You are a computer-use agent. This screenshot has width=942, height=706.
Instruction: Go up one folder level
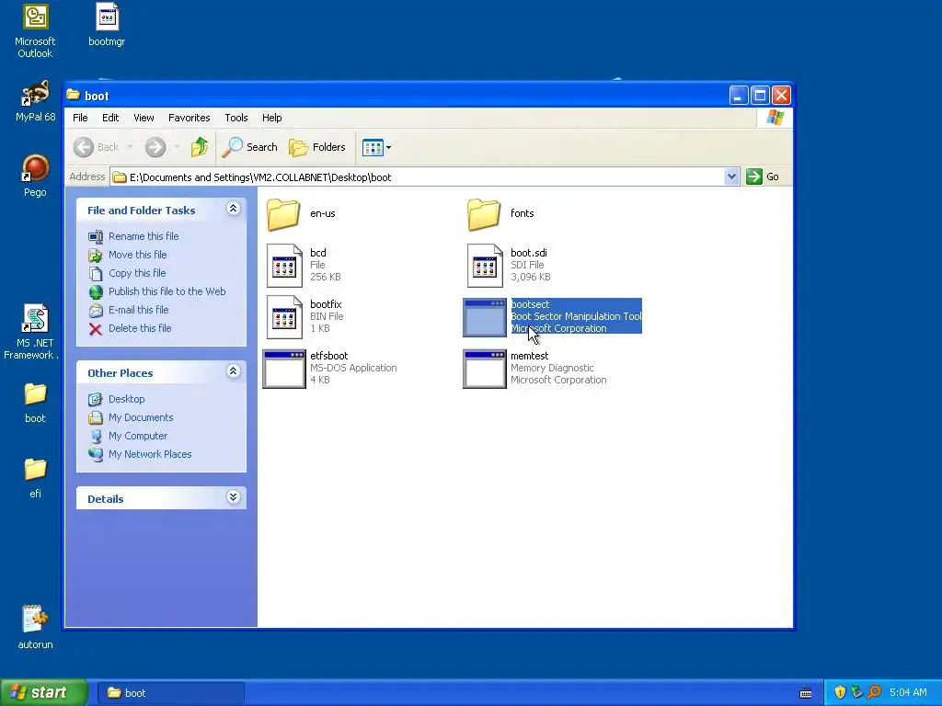click(200, 147)
